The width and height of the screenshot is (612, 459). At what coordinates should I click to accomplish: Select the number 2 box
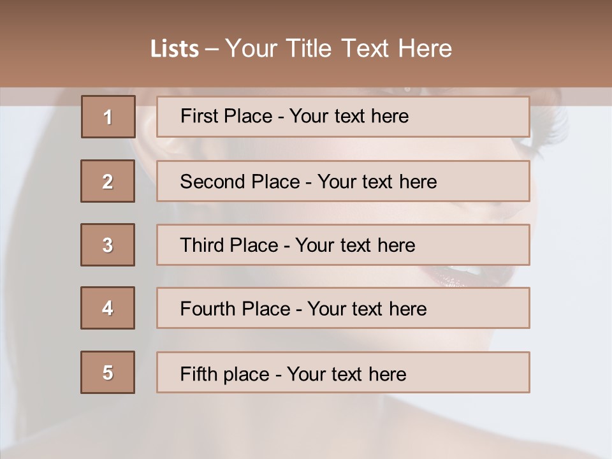[108, 181]
